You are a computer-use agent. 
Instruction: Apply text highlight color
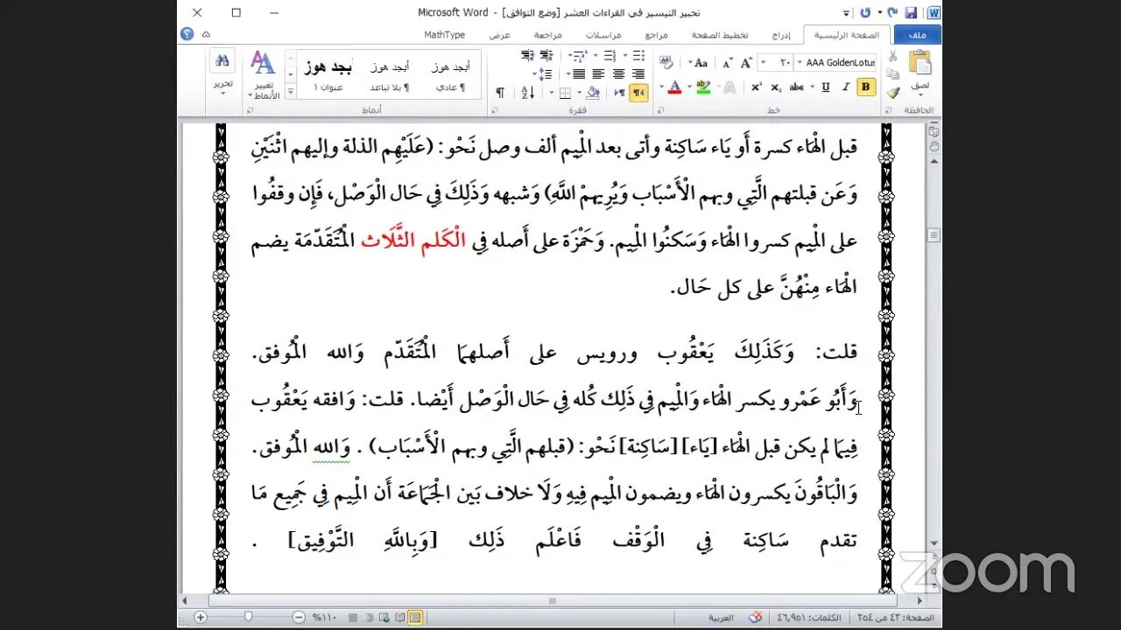[703, 87]
